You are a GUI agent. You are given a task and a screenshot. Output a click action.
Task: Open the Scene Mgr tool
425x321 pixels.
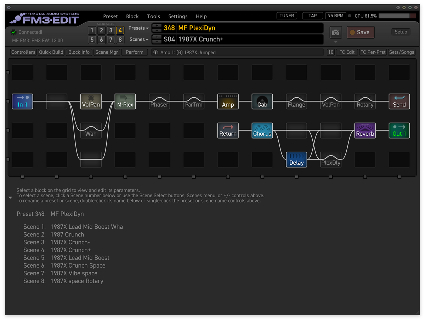click(107, 52)
